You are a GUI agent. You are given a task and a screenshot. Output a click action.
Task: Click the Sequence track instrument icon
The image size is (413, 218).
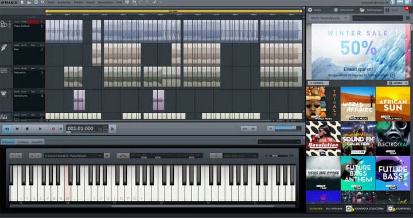click(3, 70)
